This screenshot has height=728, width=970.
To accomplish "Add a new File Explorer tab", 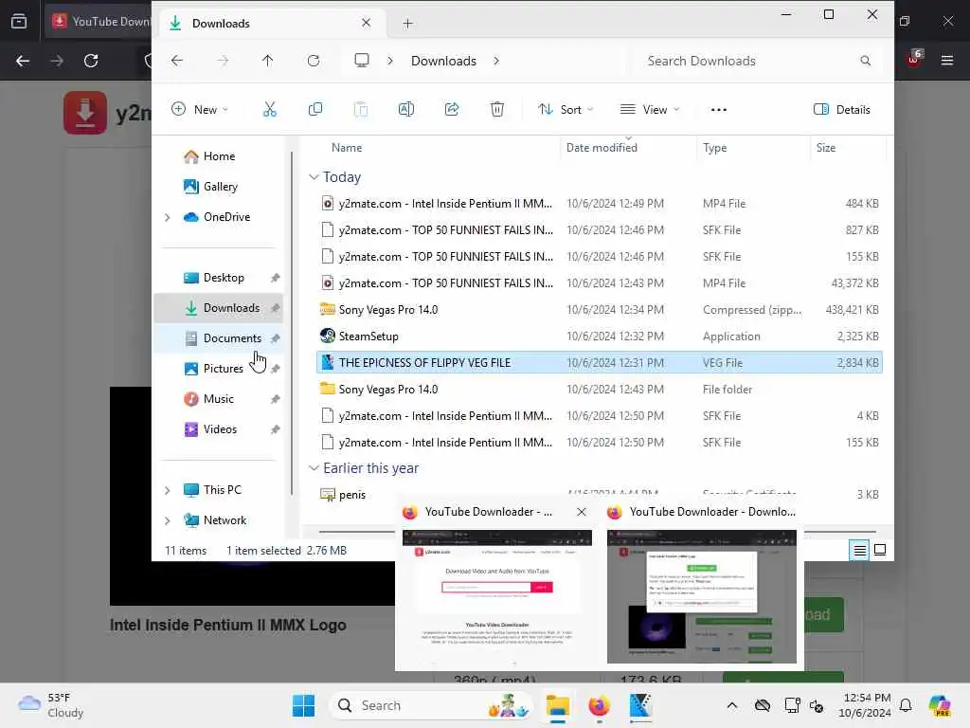I will (407, 24).
